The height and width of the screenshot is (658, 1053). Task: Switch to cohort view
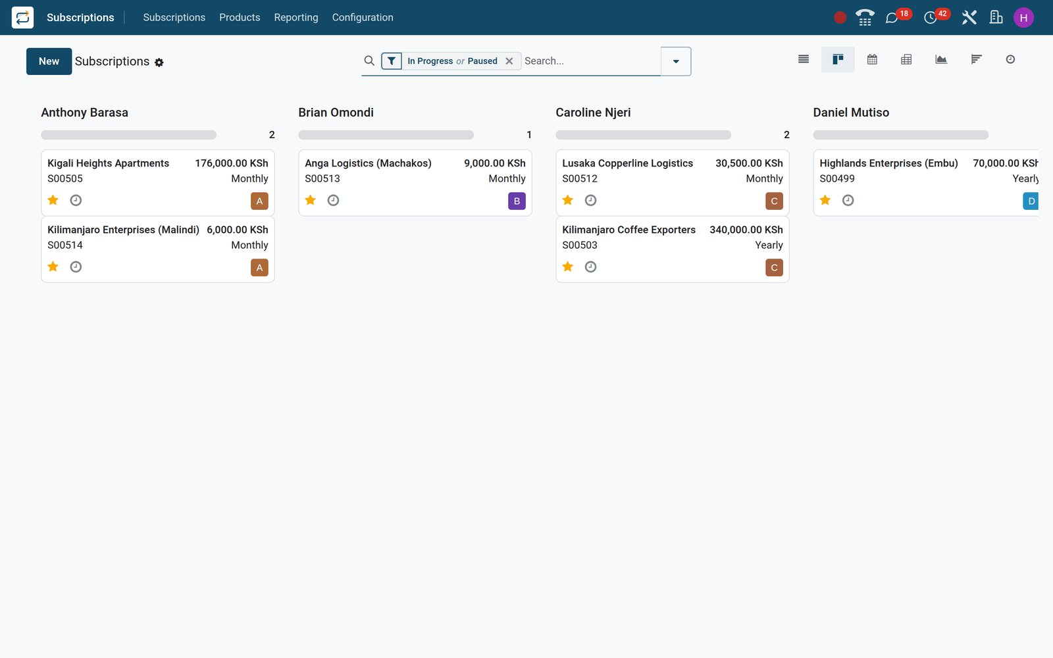976,59
